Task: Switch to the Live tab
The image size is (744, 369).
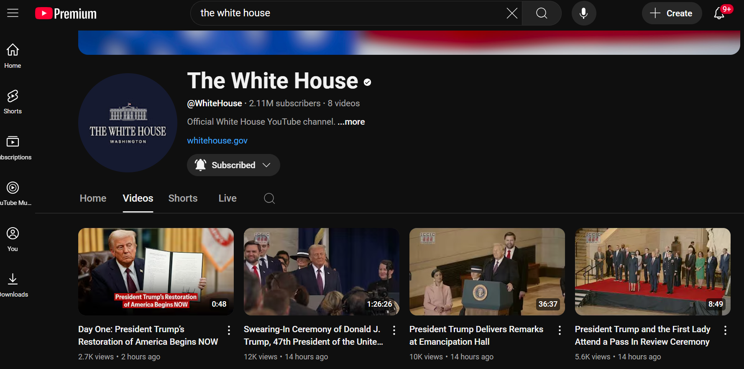Action: pyautogui.click(x=227, y=198)
